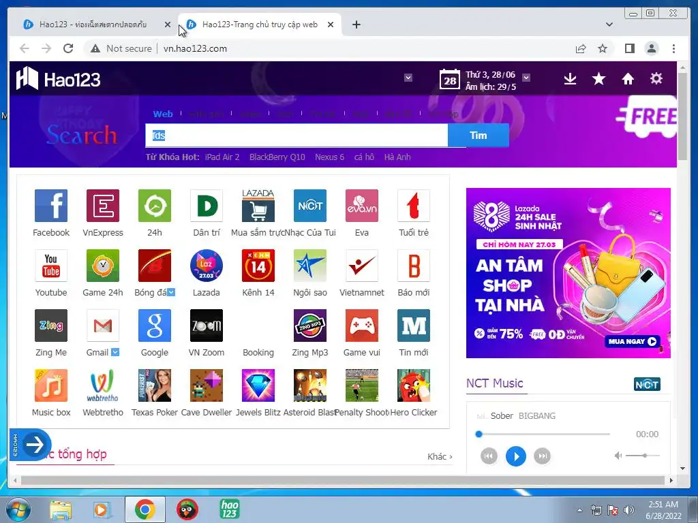Image resolution: width=698 pixels, height=523 pixels.
Task: Expand the header dropdown left of calendar
Action: tap(408, 78)
